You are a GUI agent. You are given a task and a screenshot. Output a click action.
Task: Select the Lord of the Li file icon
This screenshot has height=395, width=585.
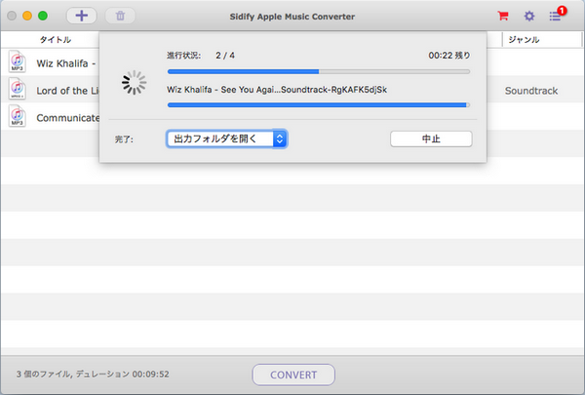tap(18, 89)
